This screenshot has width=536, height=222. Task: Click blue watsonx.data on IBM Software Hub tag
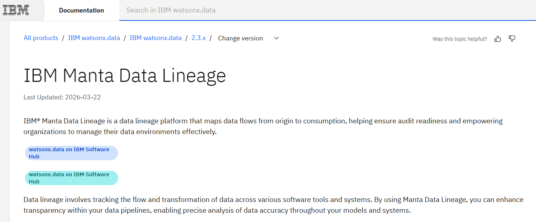[x=72, y=153]
